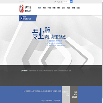Click the blue search button
This screenshot has height=103, width=103.
pos(71,2)
